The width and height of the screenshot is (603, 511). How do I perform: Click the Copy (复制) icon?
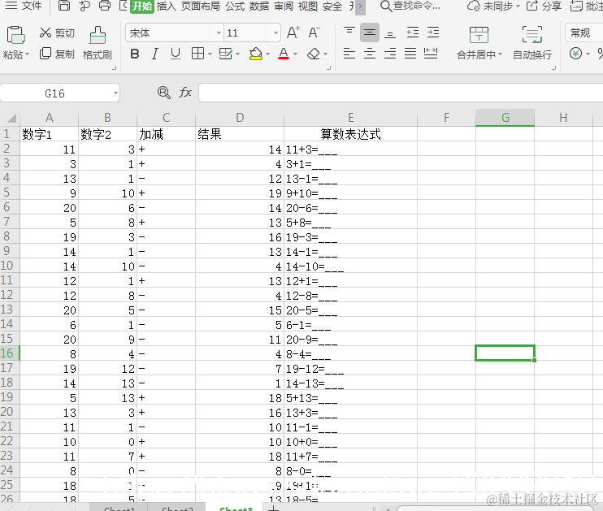click(45, 54)
